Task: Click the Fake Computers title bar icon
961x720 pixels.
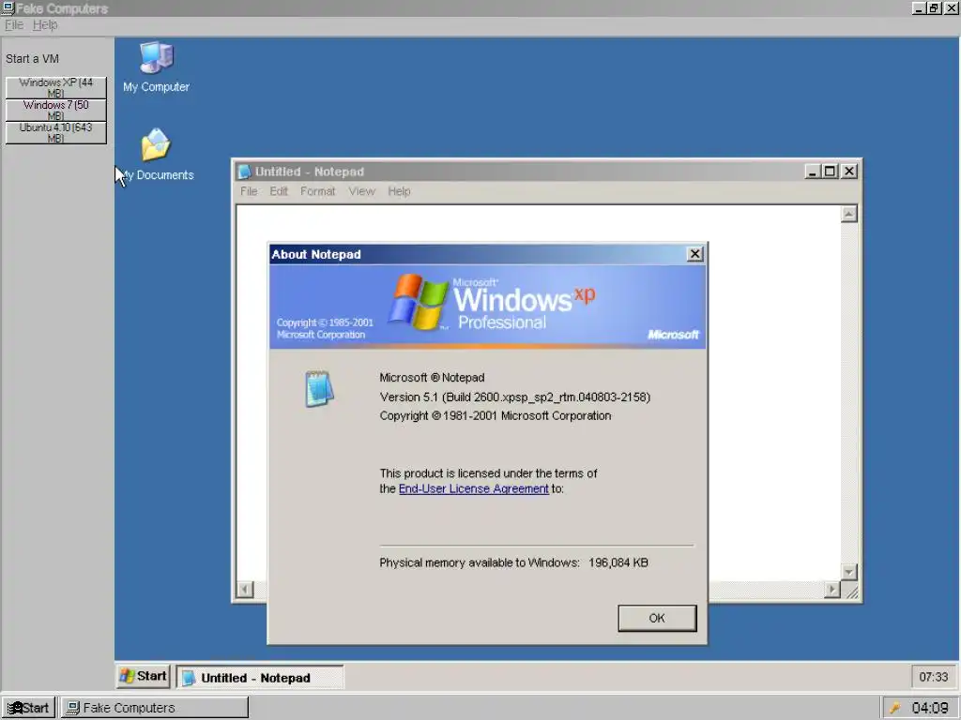Action: (8, 7)
